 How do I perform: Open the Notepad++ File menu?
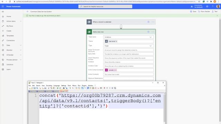(x=30, y=86)
